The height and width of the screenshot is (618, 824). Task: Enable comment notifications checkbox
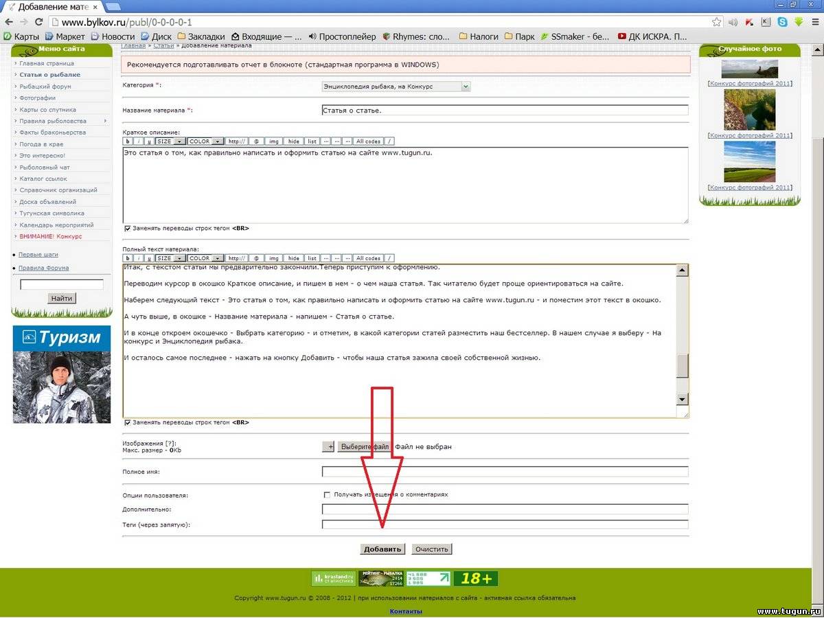point(327,494)
